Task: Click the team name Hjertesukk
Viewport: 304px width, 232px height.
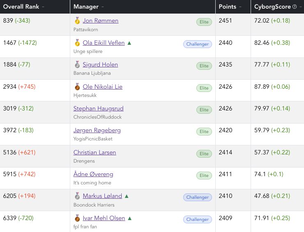Action: pyautogui.click(x=85, y=95)
